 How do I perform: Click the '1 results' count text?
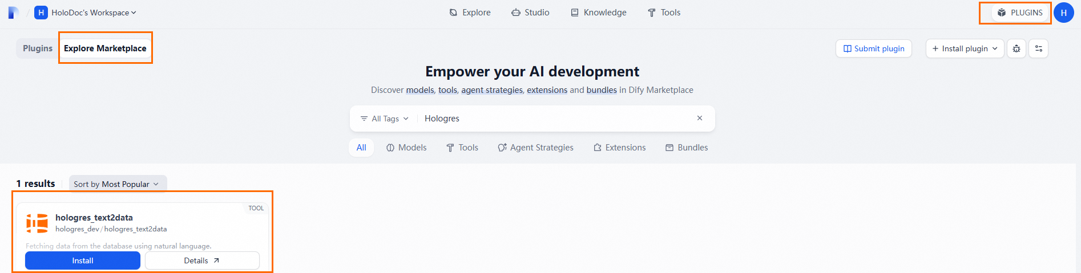point(36,184)
